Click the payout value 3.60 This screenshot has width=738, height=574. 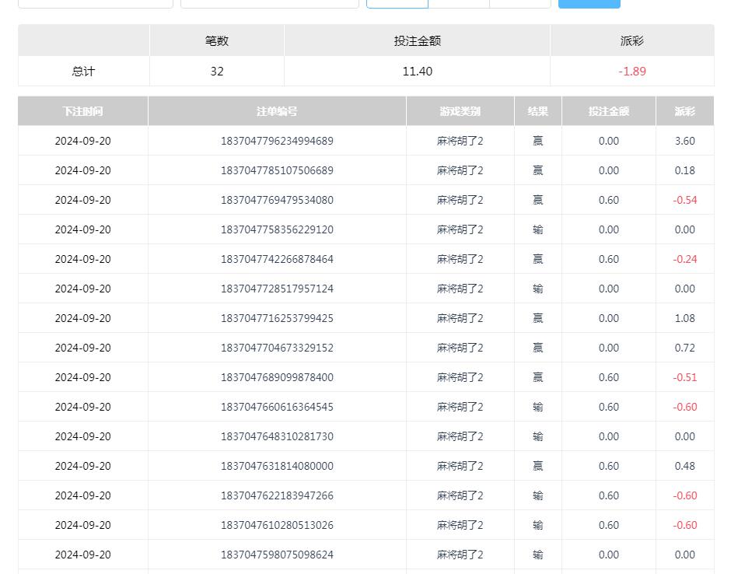pyautogui.click(x=684, y=141)
